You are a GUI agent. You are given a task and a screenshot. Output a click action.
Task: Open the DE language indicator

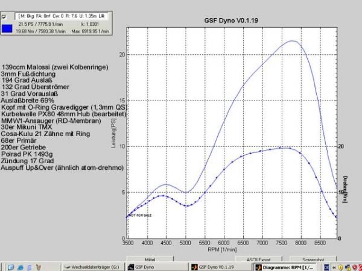(x=328, y=266)
